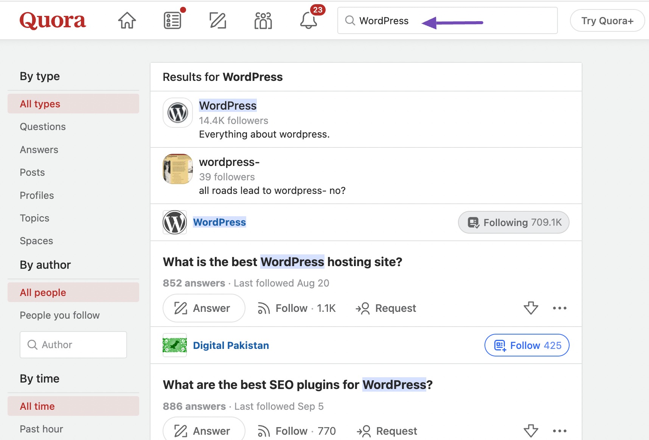649x440 pixels.
Task: Open Digital Pakistan space link
Action: [x=231, y=345]
